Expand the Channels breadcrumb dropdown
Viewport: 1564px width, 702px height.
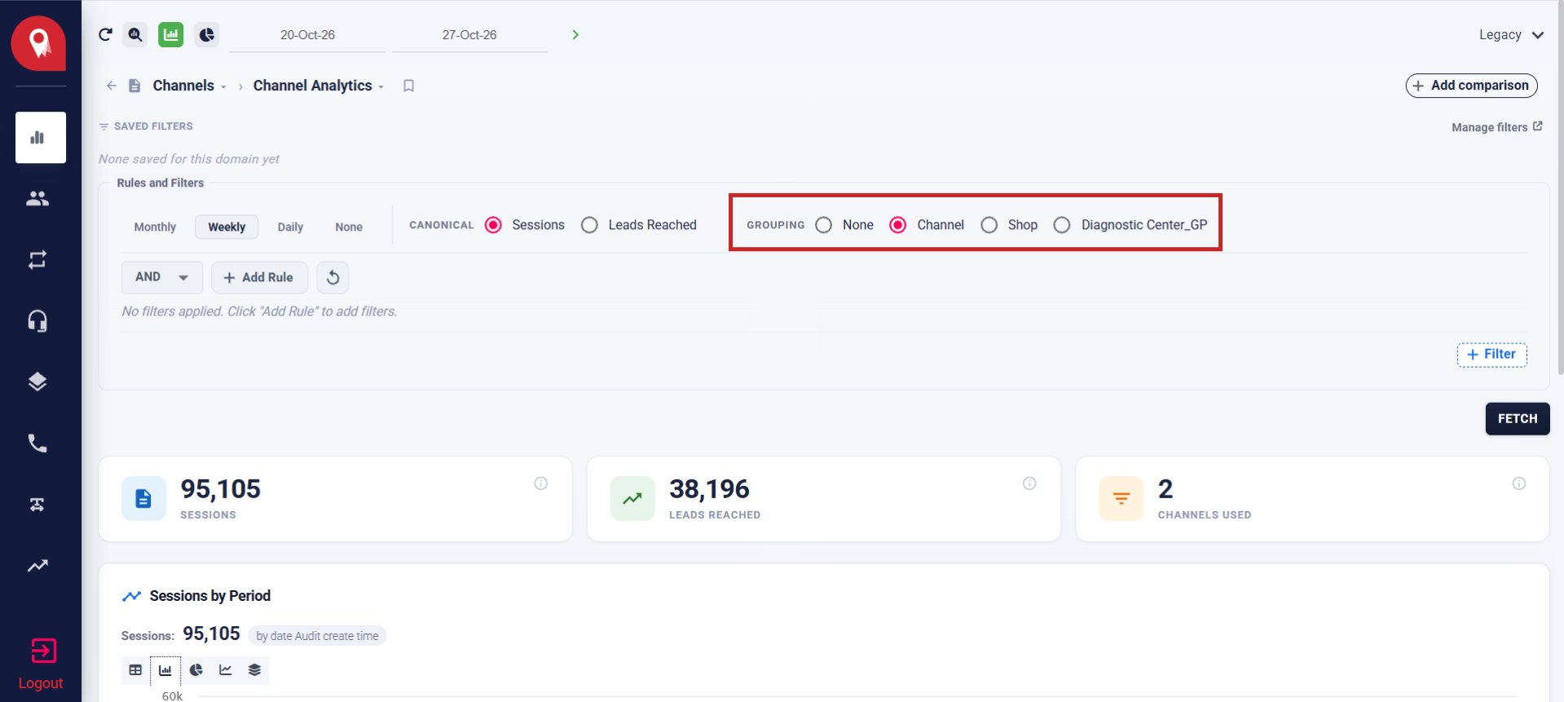[x=223, y=87]
